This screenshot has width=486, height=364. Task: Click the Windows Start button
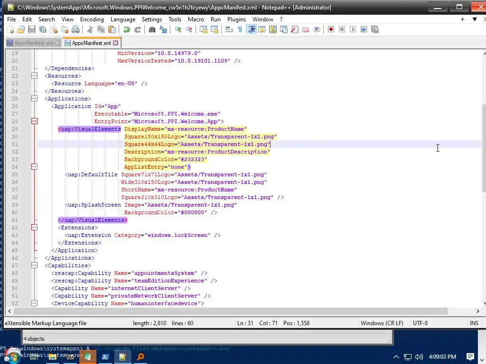coord(12,355)
